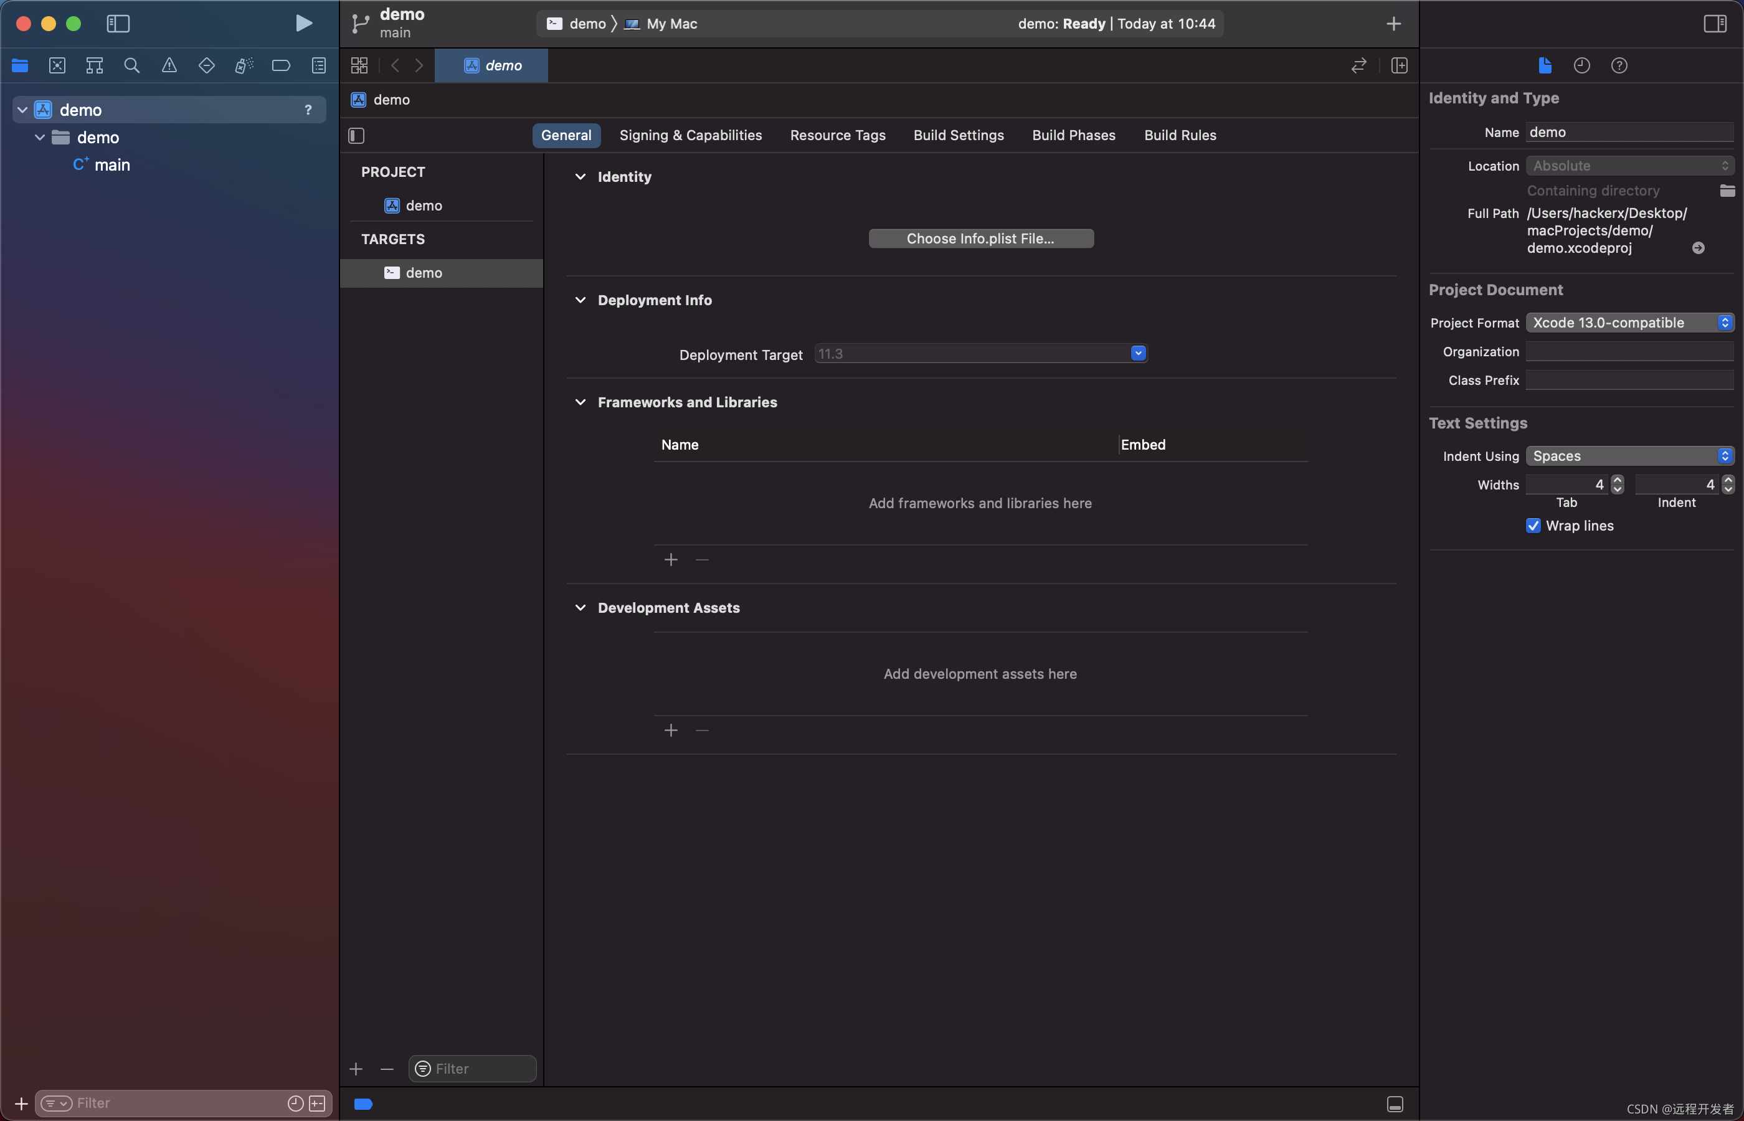Collapse the demo folder in navigator
Image resolution: width=1744 pixels, height=1121 pixels.
point(40,138)
